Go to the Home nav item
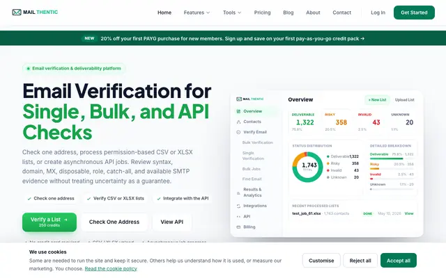Screen dimensions: 446x278 click(x=164, y=13)
